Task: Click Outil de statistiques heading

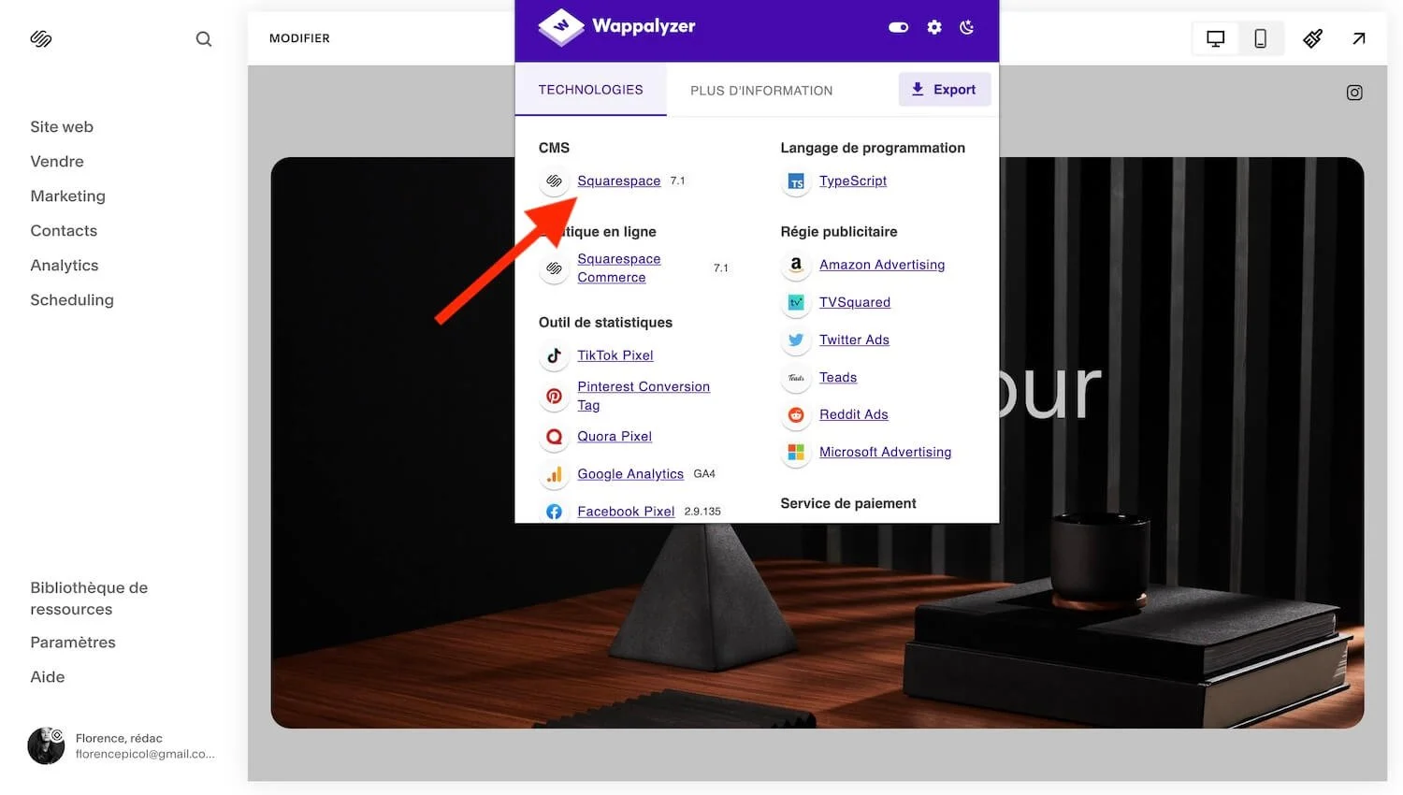Action: click(x=605, y=323)
